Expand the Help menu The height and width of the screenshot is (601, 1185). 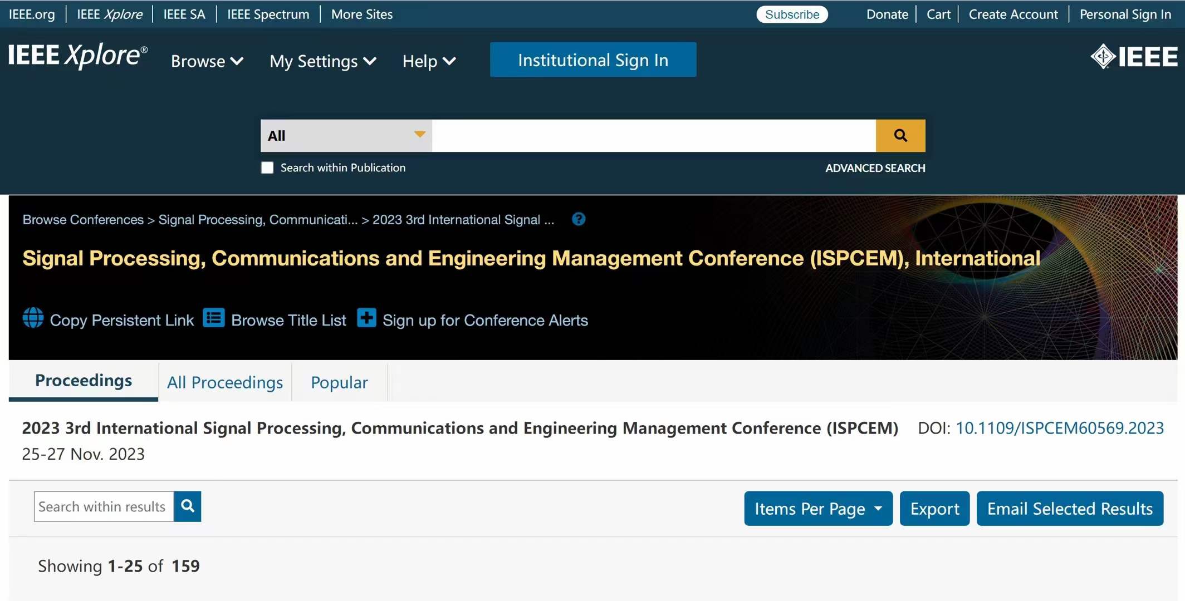[x=429, y=61]
